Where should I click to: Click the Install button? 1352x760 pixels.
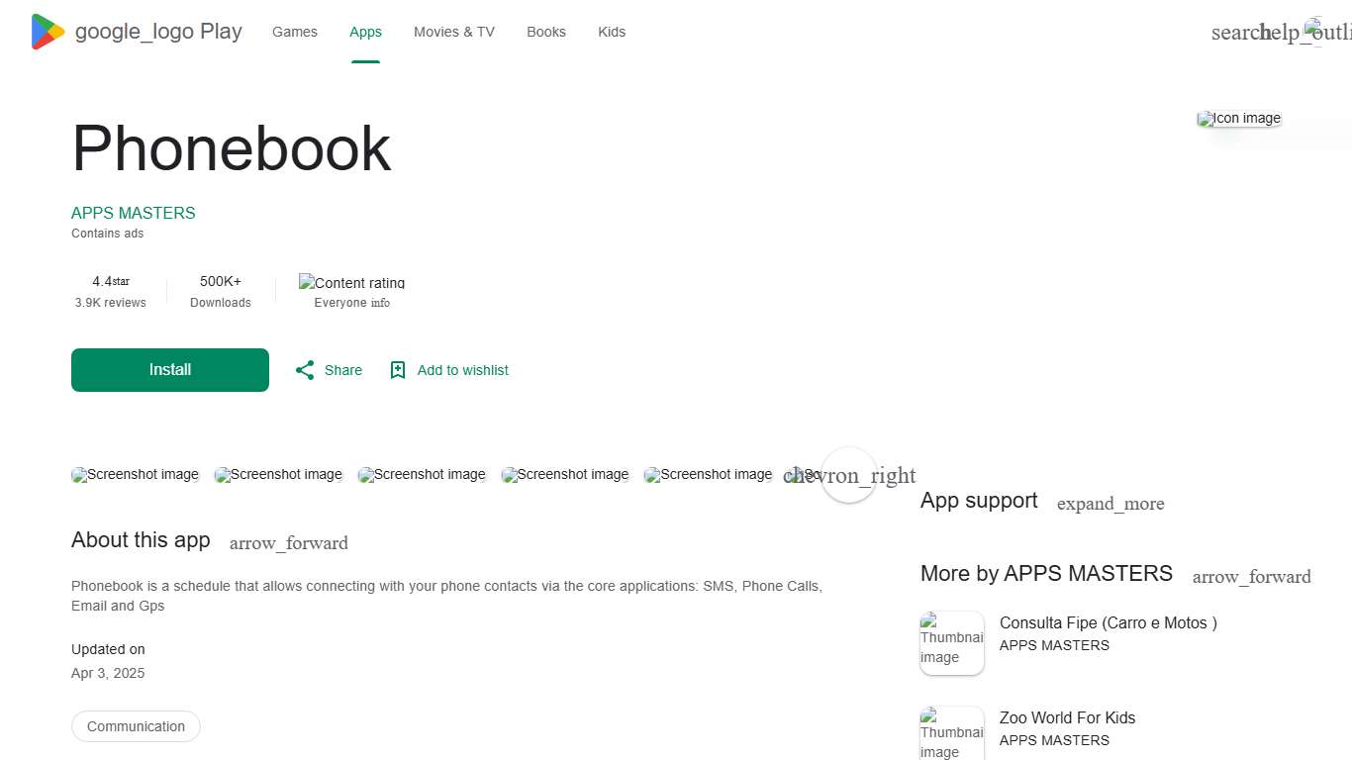pos(169,369)
